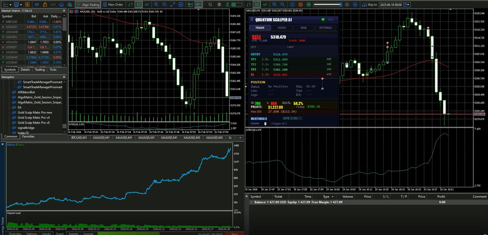Open the cloud VPS hosting icon

61,4
